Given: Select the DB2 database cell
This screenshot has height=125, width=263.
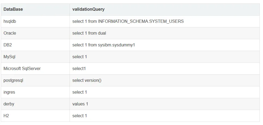Looking at the screenshot, I should 8,45.
